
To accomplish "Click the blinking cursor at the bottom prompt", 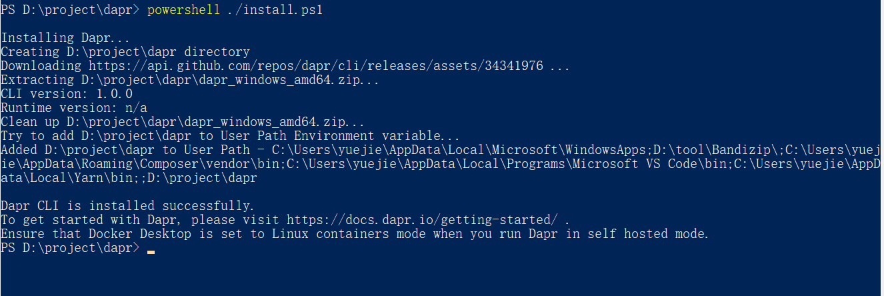I will tap(151, 251).
